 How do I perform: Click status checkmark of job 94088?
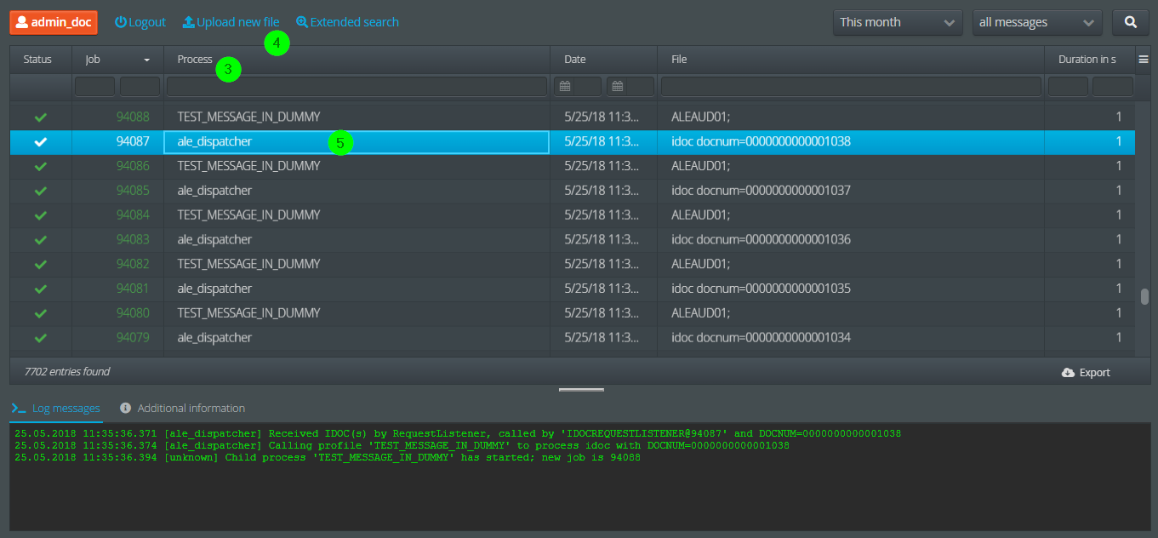click(x=40, y=117)
